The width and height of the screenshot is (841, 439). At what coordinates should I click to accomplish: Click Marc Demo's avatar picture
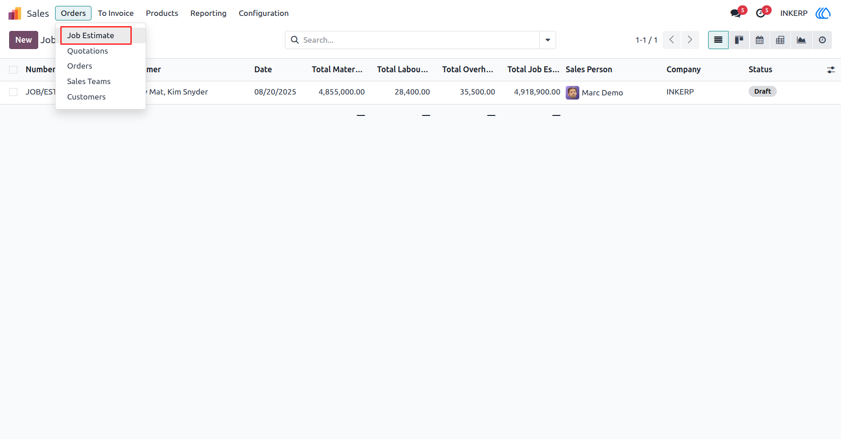(572, 93)
